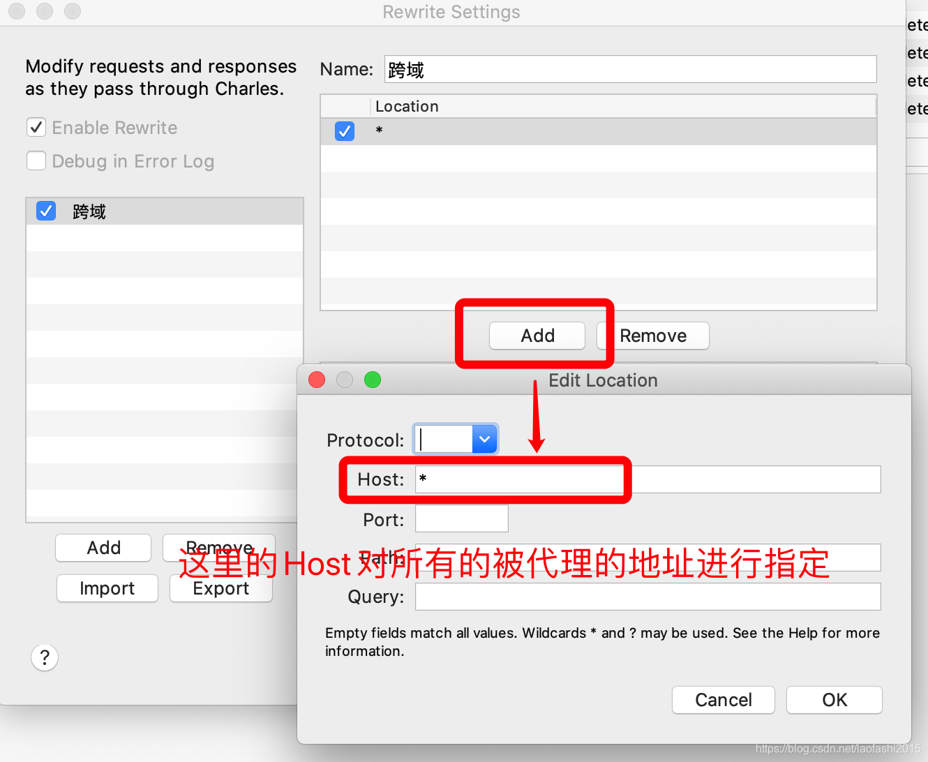Toggle Enable Rewrite checkbox
The image size is (928, 762).
point(36,127)
